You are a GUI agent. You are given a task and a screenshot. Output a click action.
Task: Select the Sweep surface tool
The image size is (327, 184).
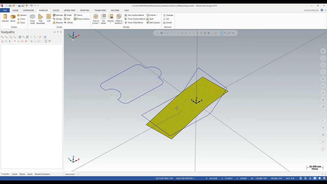(x=57, y=19)
